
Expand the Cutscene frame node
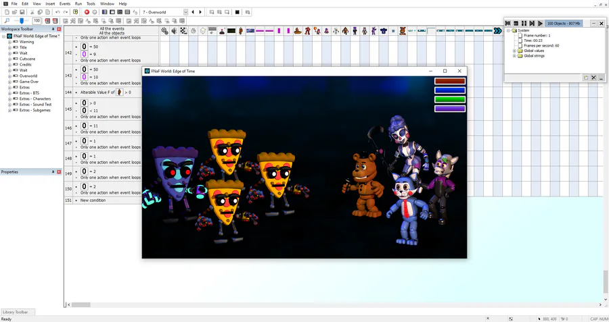click(9, 59)
